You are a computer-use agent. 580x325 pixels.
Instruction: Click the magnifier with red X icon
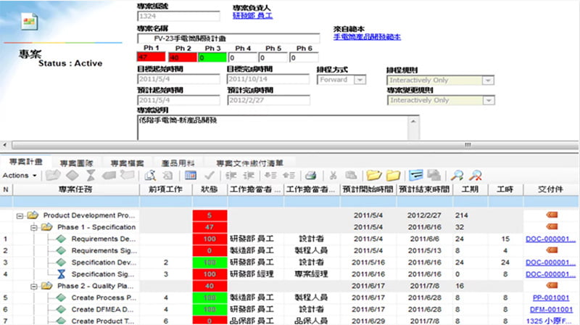(476, 175)
